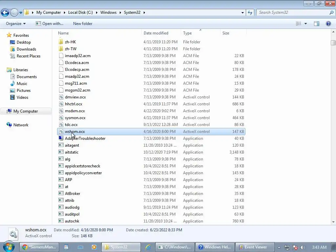The height and width of the screenshot is (252, 336).
Task: Click Local Disk (C:) breadcrumb
Action: coord(81,12)
